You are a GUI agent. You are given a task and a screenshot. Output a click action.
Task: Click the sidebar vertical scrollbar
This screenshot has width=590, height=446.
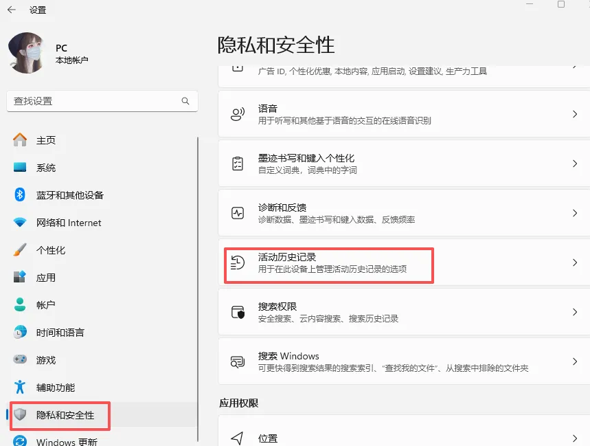198,289
